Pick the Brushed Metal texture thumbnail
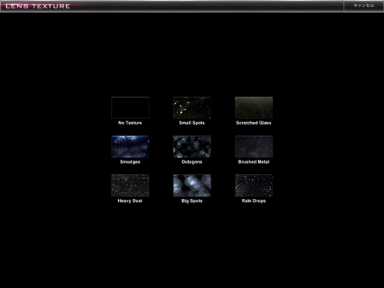Image resolution: width=384 pixels, height=288 pixels. 253,147
